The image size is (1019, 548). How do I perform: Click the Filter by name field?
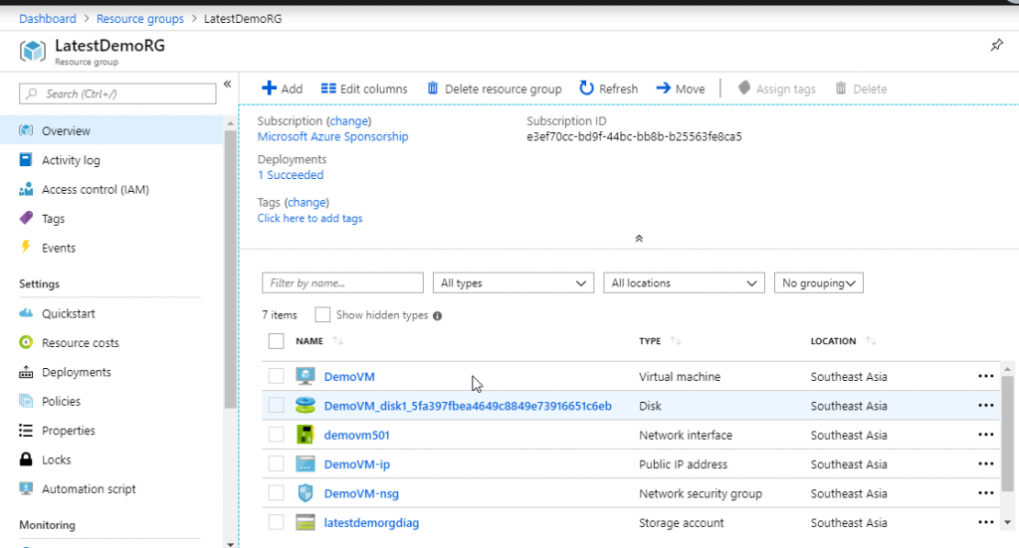pos(342,283)
